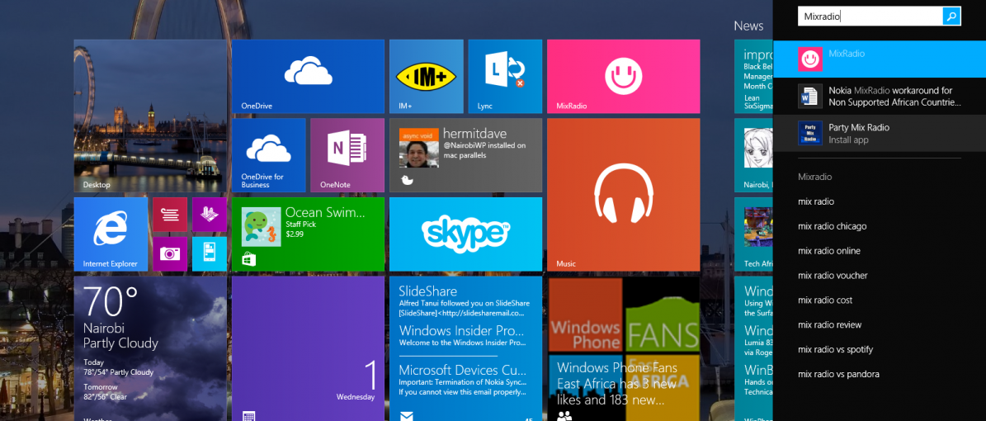Click the search magnifier button
986x421 pixels.
[x=951, y=17]
